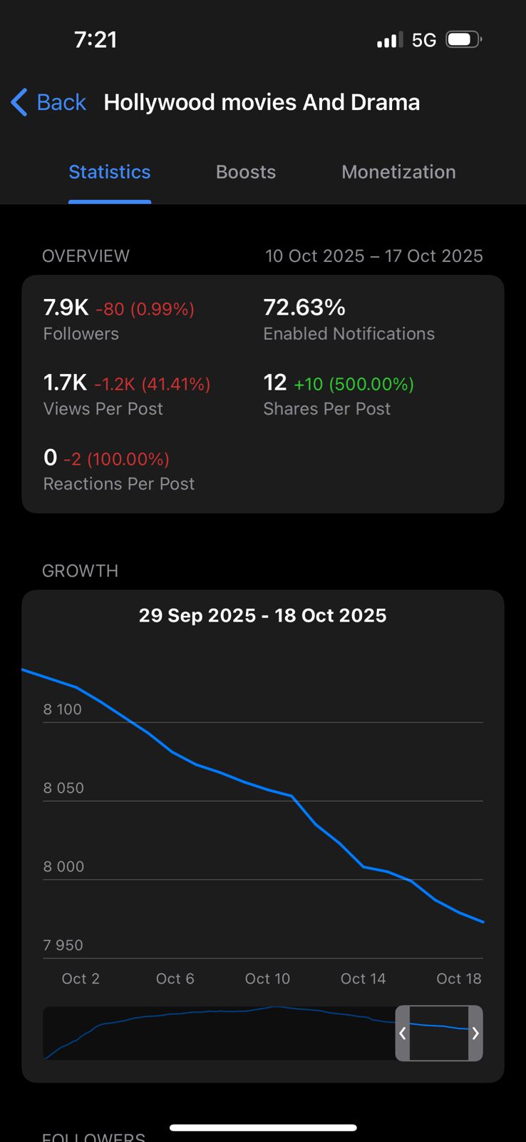Tap the Followers 7.9K statistic

[66, 308]
